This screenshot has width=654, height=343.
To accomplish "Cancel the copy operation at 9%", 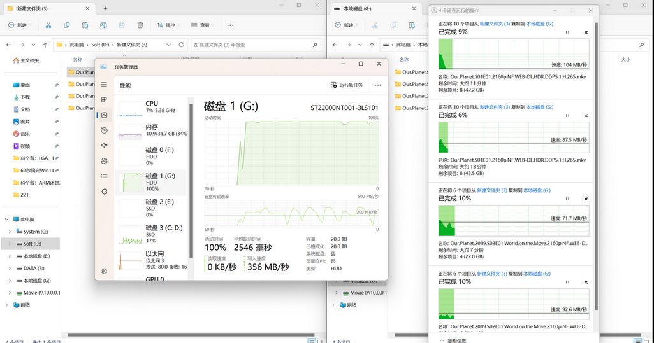I will pos(586,32).
